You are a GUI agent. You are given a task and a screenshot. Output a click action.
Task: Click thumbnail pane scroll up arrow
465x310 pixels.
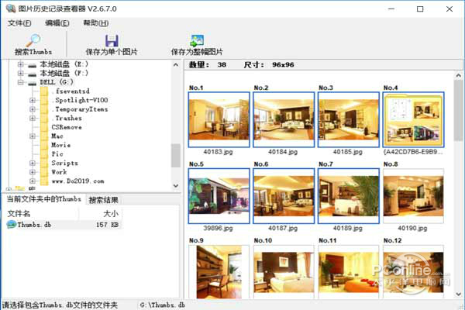pos(459,75)
